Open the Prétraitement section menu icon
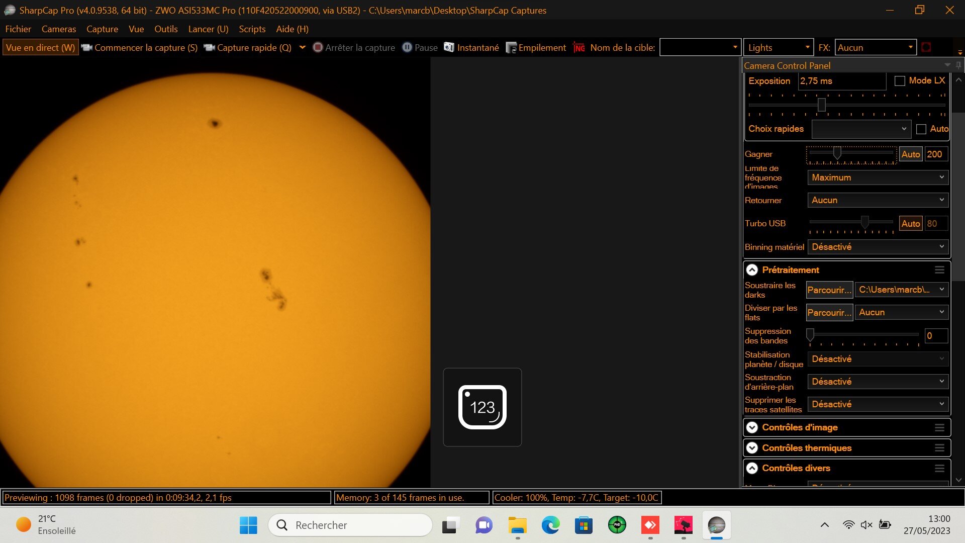The width and height of the screenshot is (965, 543). [x=939, y=270]
